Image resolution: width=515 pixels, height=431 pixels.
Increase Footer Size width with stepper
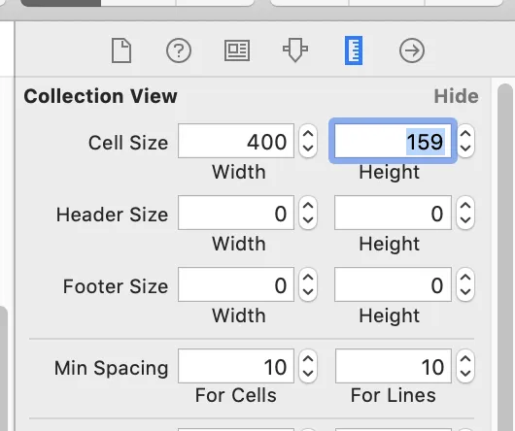[x=308, y=279]
